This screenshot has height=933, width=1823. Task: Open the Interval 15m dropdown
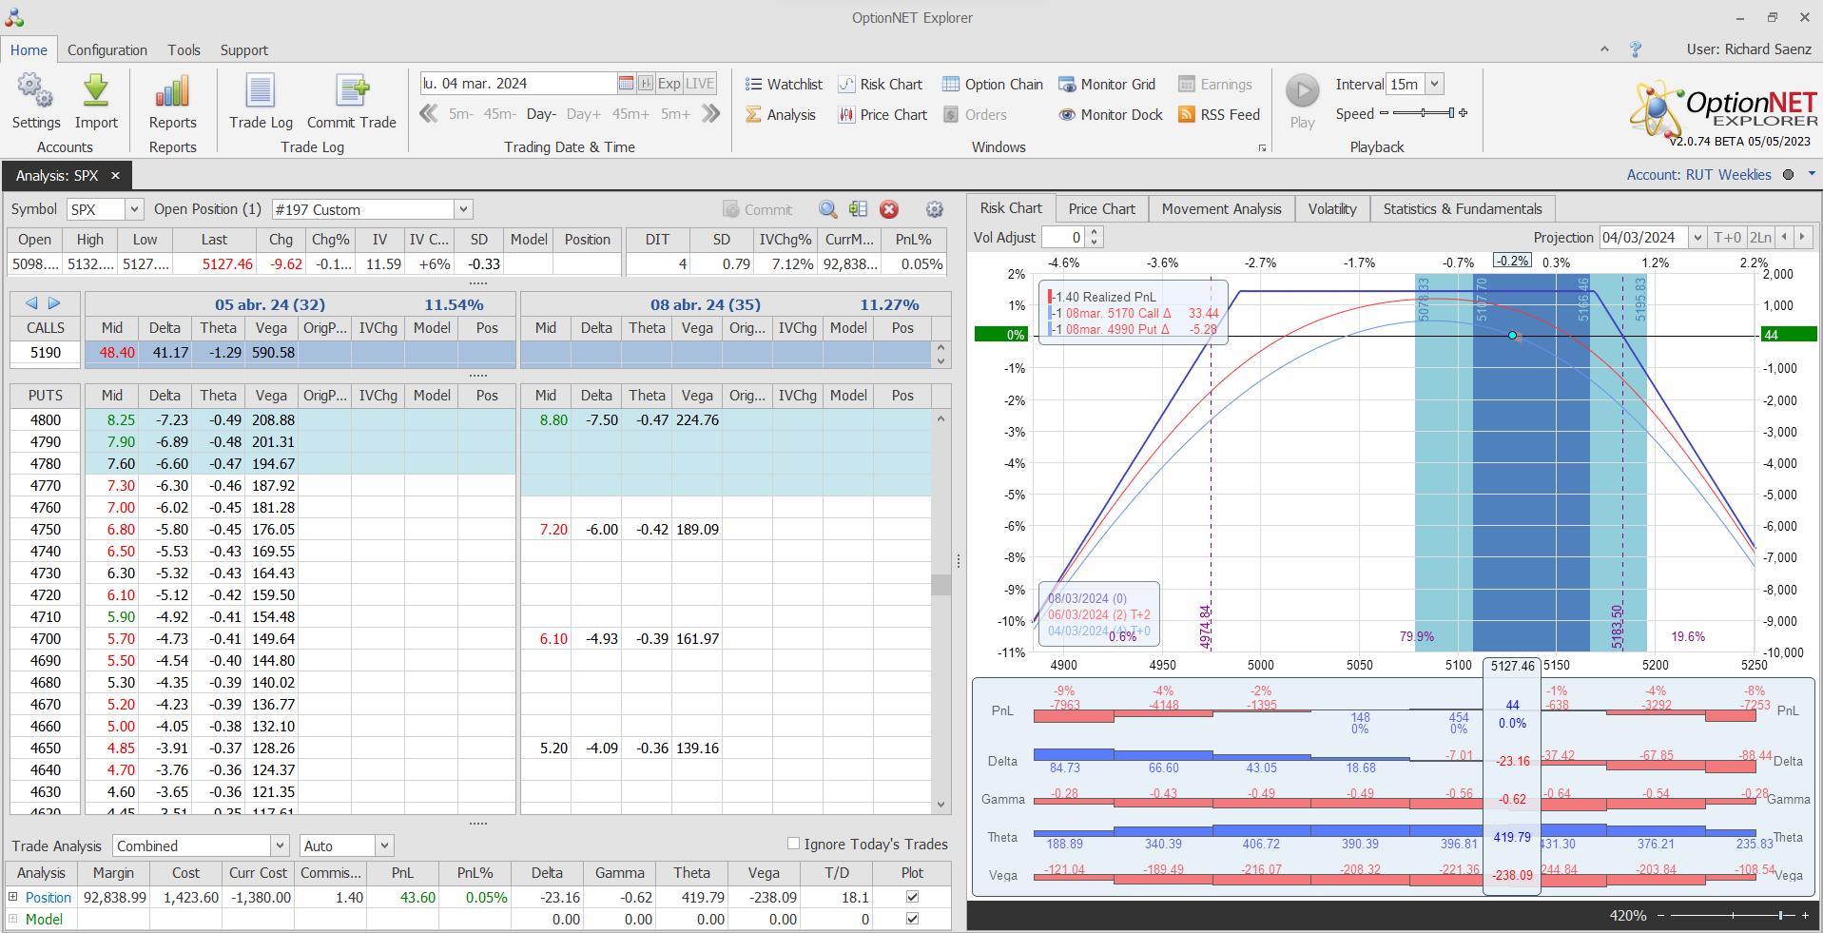pos(1434,85)
